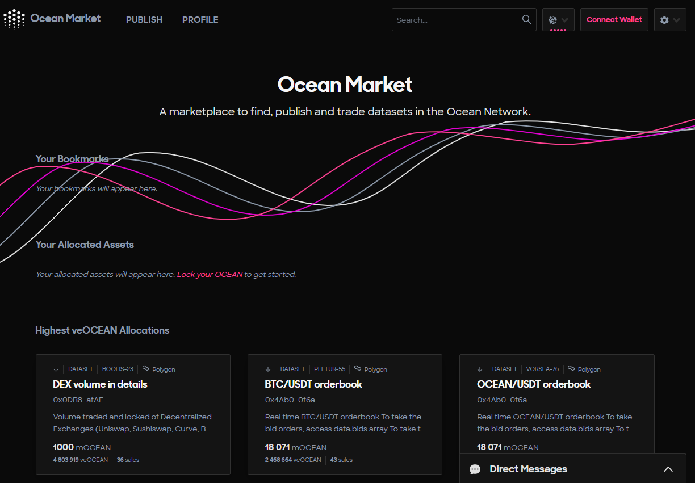Expand the Direct Messages panel chevron

(668, 469)
